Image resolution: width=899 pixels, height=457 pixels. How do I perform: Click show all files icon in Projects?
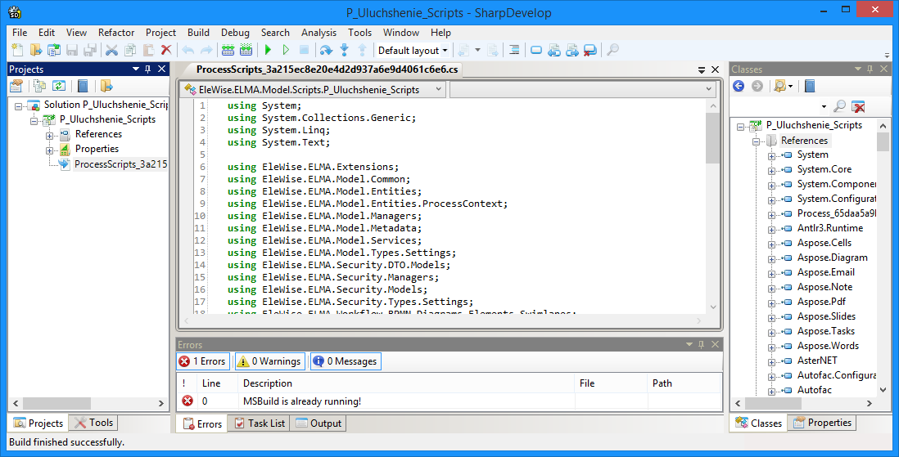coord(39,86)
